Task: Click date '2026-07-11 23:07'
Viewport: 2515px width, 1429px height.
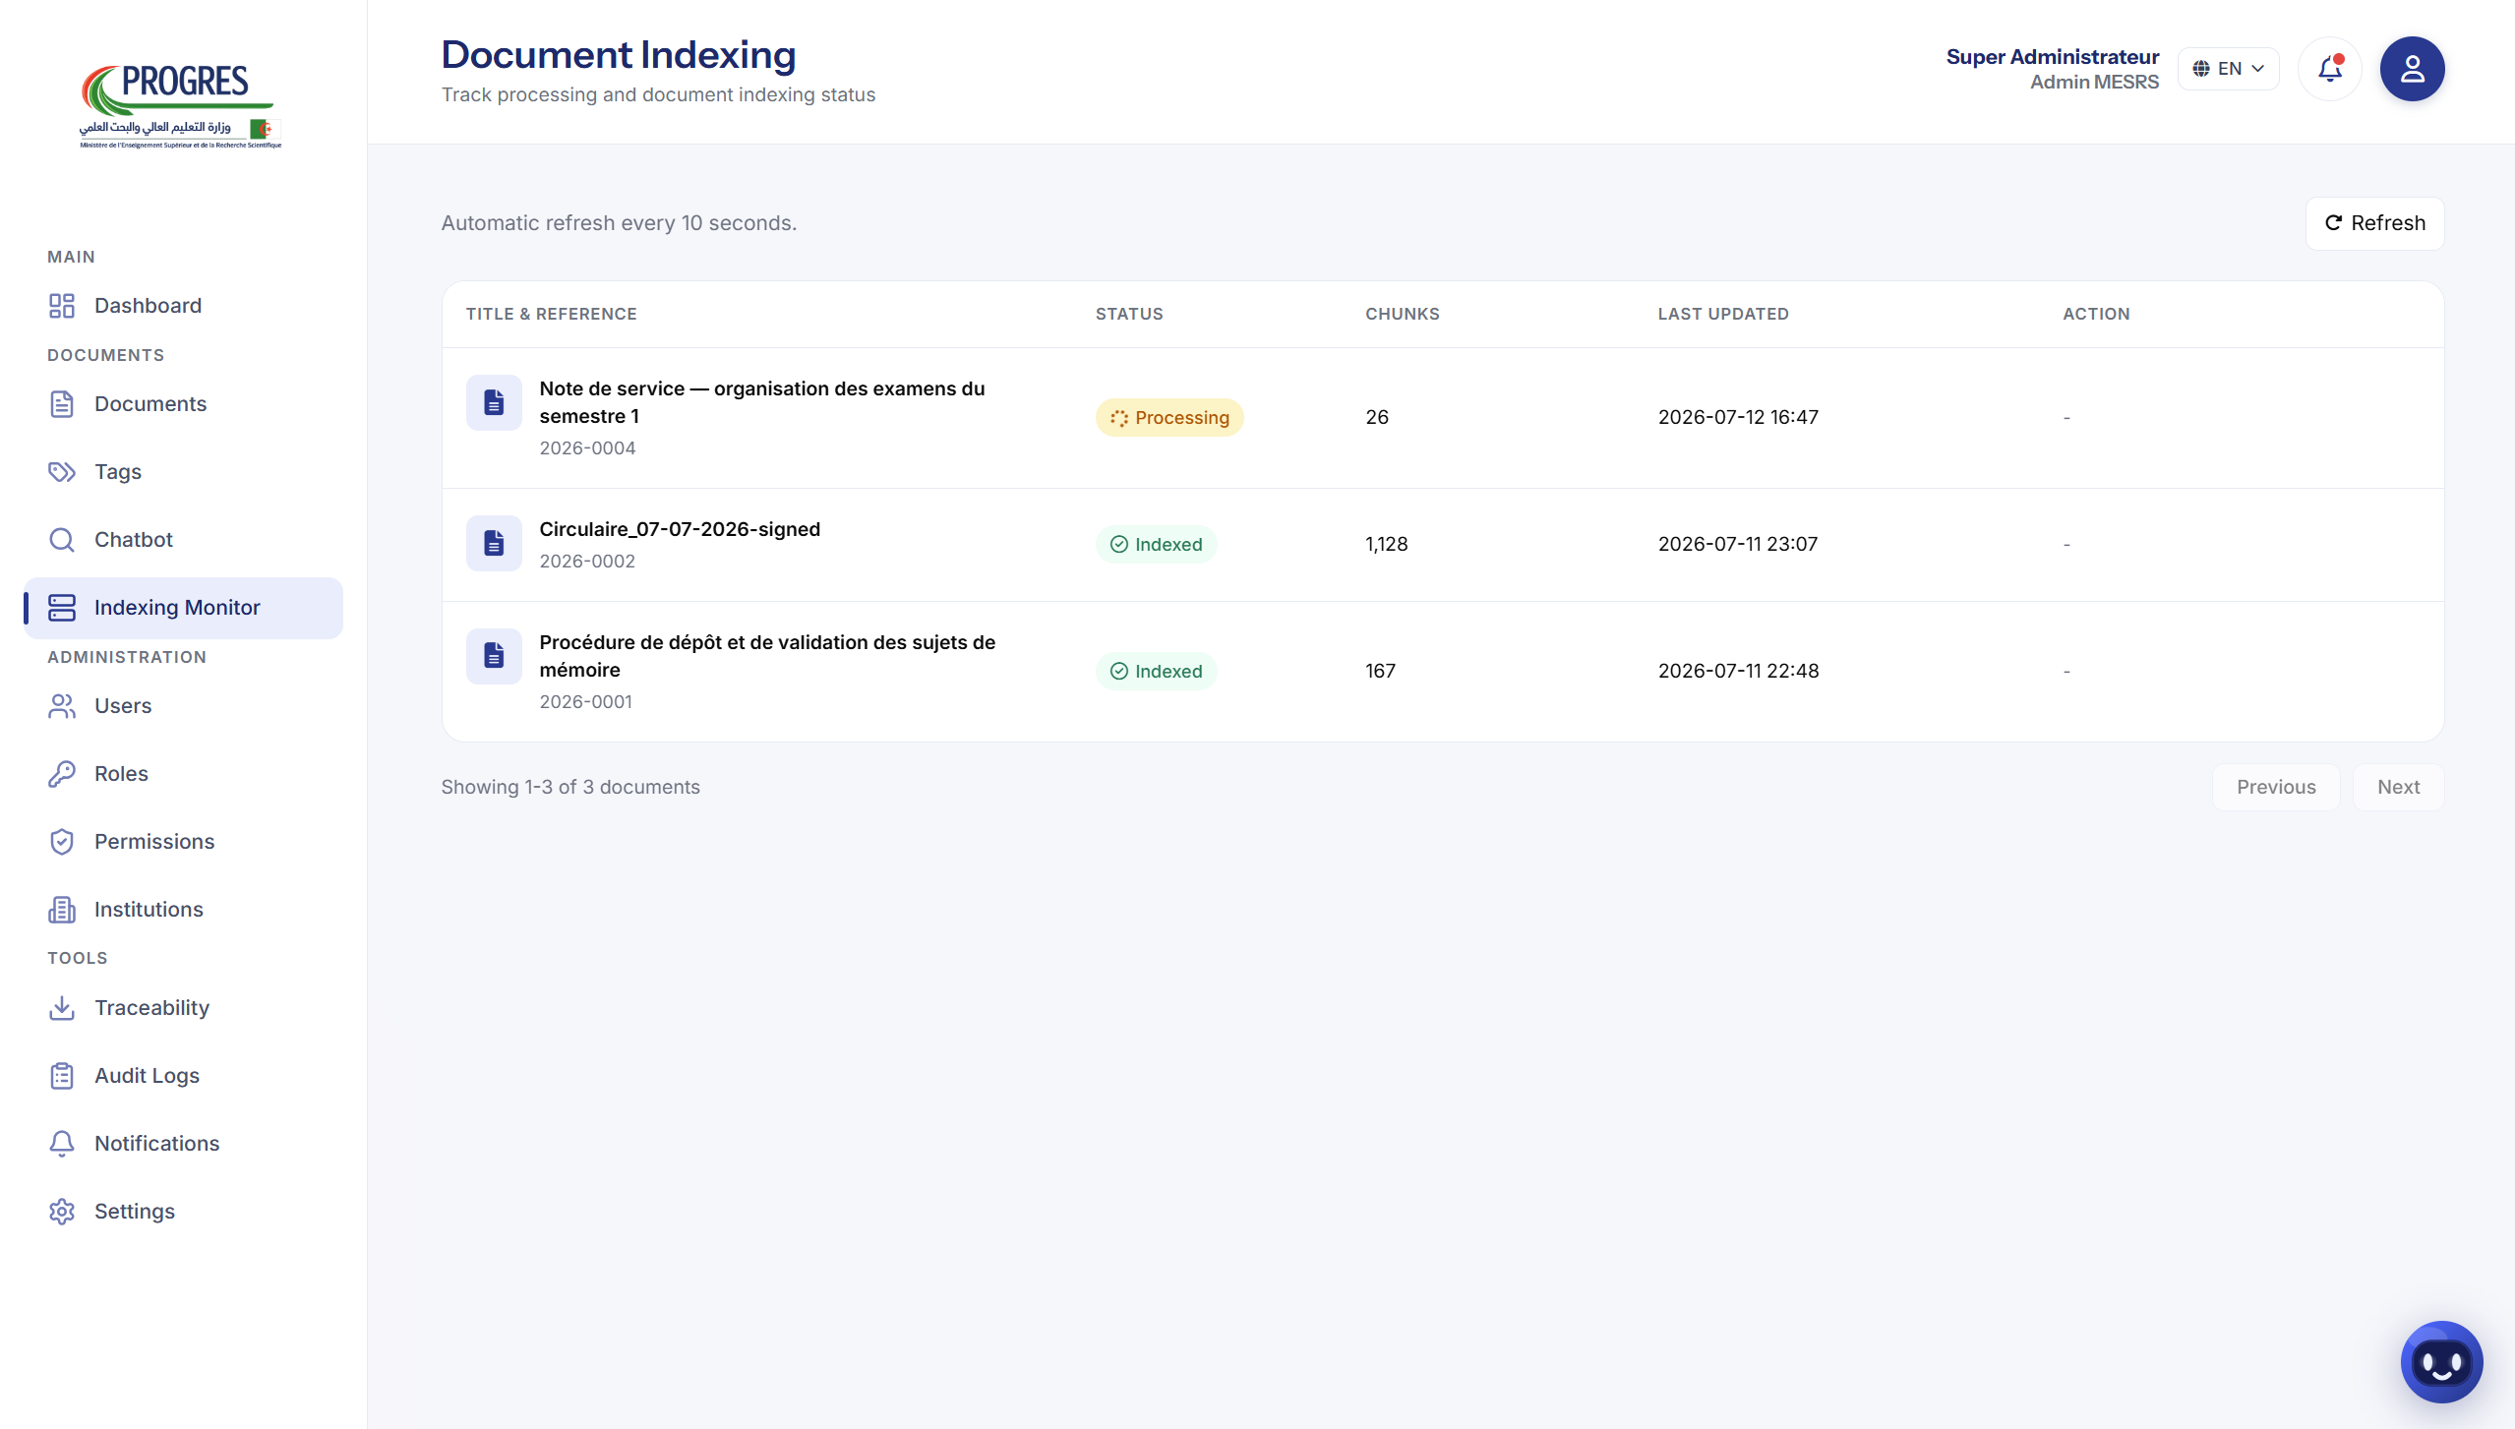Action: pyautogui.click(x=1738, y=544)
